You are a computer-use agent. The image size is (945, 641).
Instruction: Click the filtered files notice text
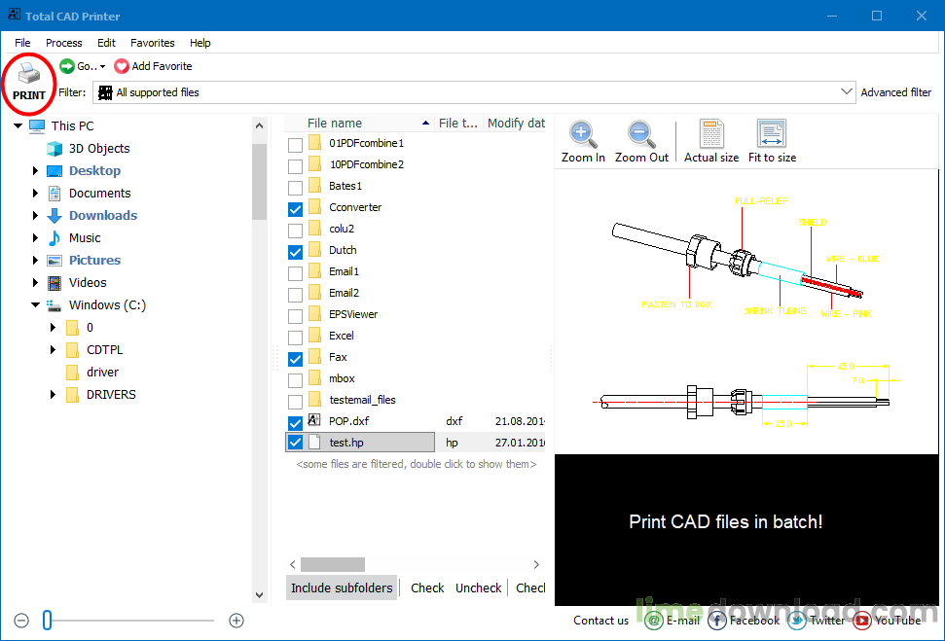pyautogui.click(x=417, y=465)
